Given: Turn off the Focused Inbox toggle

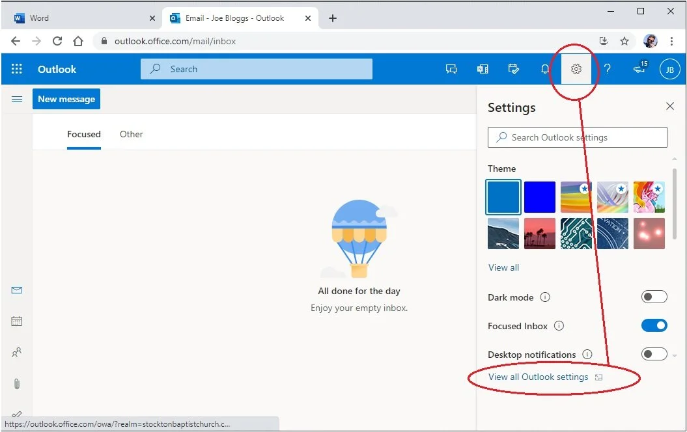Looking at the screenshot, I should coord(654,325).
